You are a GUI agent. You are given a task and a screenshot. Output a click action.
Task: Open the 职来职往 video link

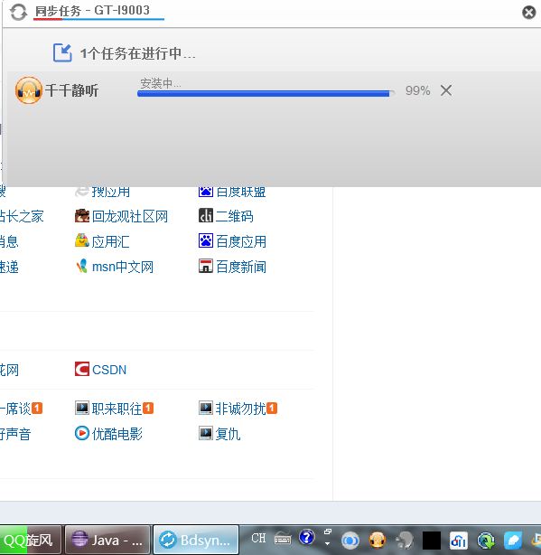click(x=117, y=409)
